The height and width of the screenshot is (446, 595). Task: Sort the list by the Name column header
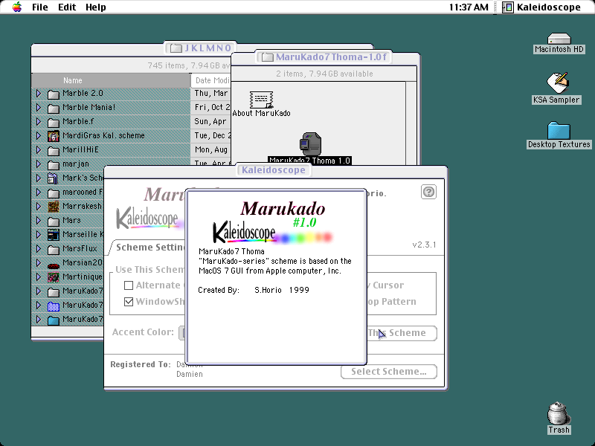click(111, 80)
